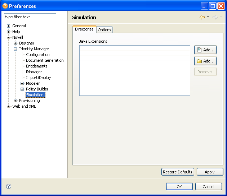Image resolution: width=227 pixels, height=196 pixels.
Task: Click the Remove button
Action: [x=205, y=72]
